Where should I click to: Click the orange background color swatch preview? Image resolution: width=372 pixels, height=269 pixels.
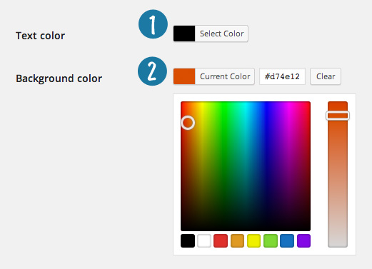click(x=184, y=76)
